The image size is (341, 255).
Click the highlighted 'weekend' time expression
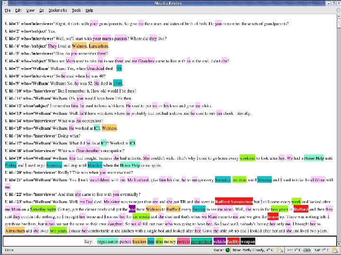(x=247, y=158)
